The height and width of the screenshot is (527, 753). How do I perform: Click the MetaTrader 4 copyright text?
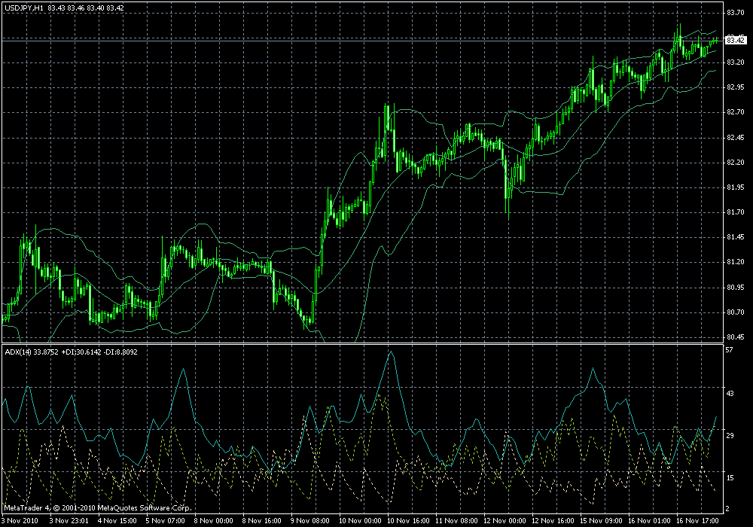pyautogui.click(x=98, y=507)
